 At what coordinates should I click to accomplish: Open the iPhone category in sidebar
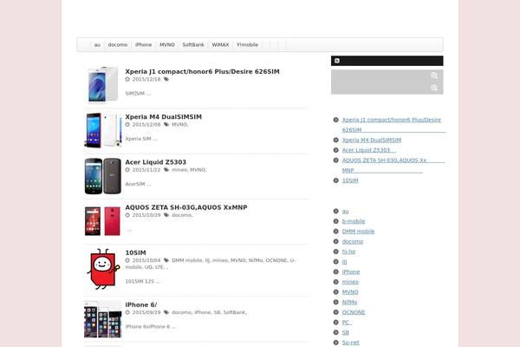pos(351,272)
